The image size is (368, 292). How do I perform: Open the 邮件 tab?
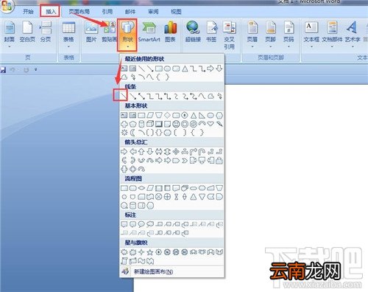click(x=130, y=12)
